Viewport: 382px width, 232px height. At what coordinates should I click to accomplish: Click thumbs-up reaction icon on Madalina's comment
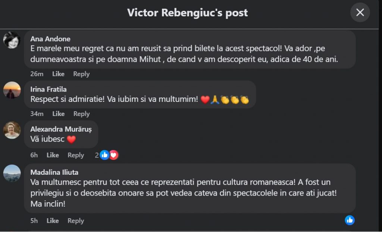coord(350,220)
